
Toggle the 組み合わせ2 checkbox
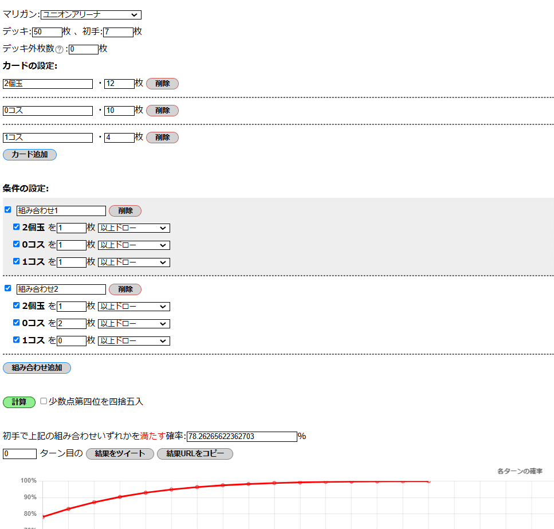8,288
